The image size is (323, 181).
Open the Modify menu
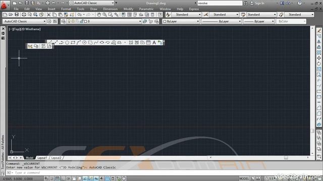click(128, 9)
